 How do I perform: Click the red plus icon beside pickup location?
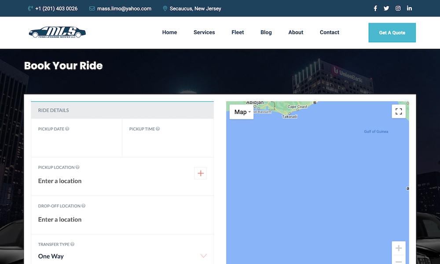point(201,173)
